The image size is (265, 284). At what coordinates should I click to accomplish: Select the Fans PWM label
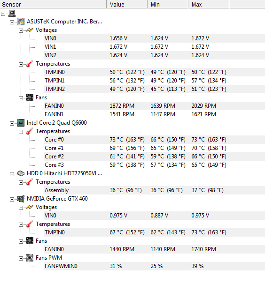(x=49, y=258)
